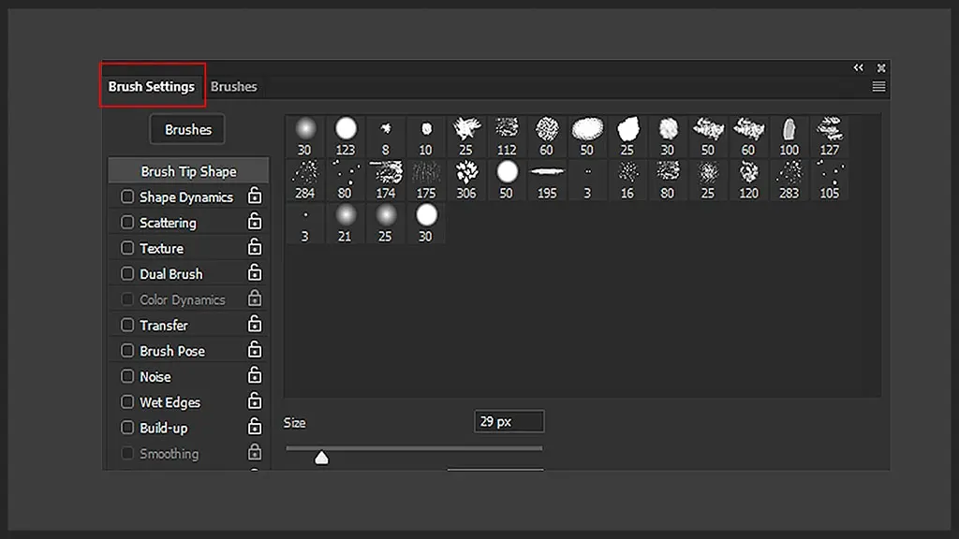Image resolution: width=959 pixels, height=539 pixels.
Task: Tick the Noise checkbox
Action: coord(127,376)
